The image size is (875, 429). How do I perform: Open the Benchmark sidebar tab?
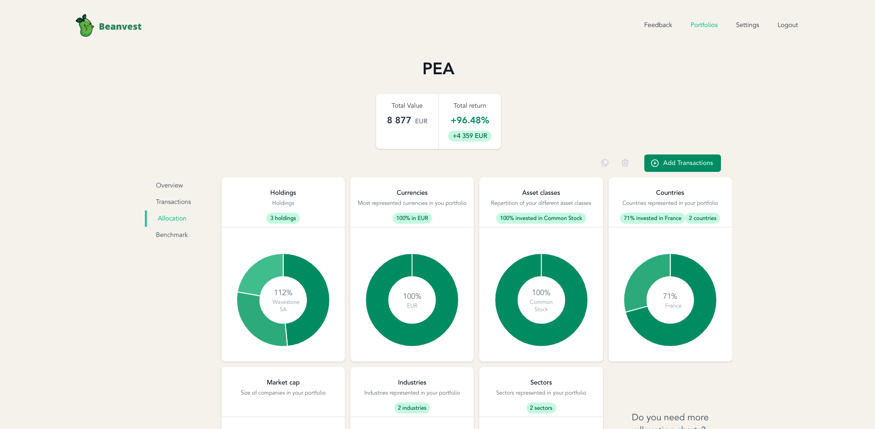click(x=172, y=235)
